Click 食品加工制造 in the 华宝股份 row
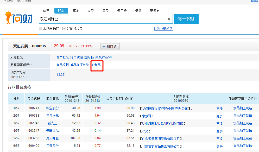The width and height of the screenshot is (259, 152). (243, 108)
